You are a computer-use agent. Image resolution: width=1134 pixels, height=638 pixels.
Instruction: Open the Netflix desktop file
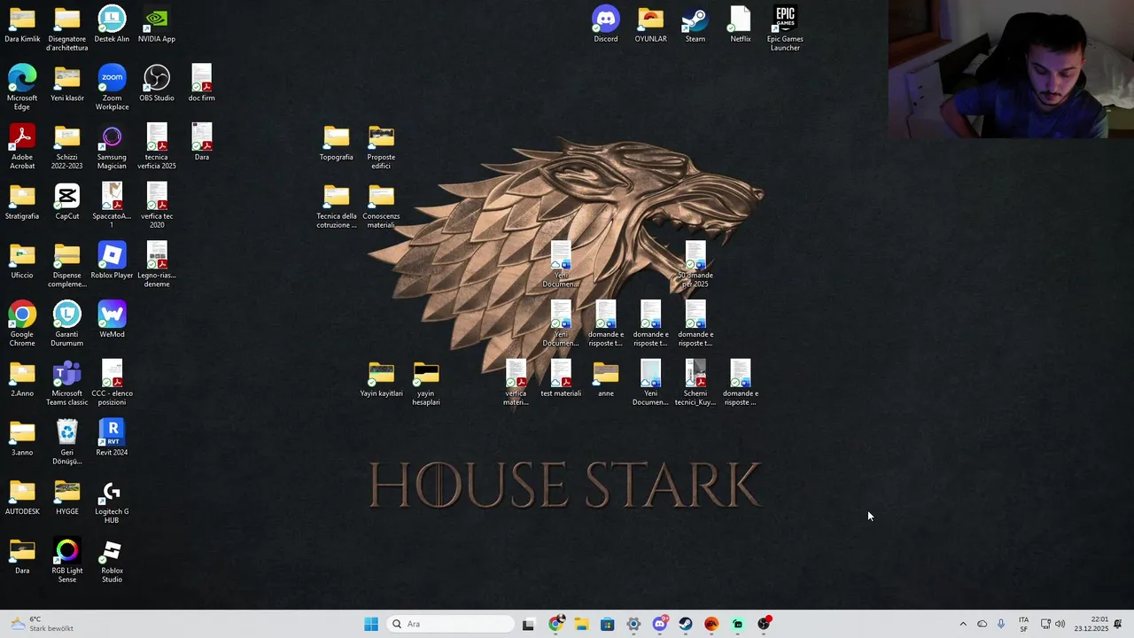point(741,25)
